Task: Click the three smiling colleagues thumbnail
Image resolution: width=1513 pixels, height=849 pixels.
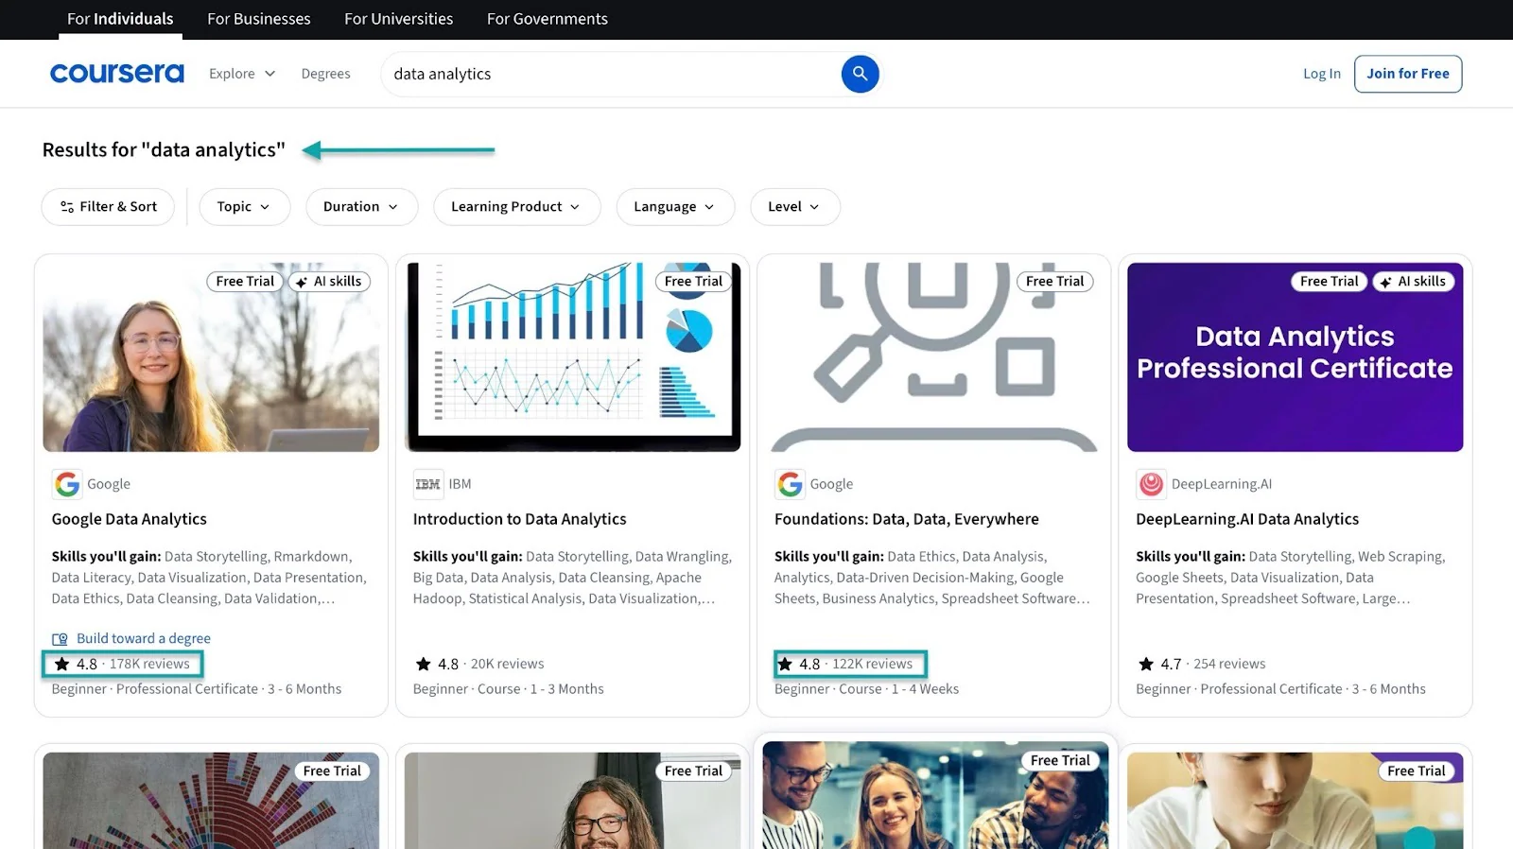Action: [934, 795]
